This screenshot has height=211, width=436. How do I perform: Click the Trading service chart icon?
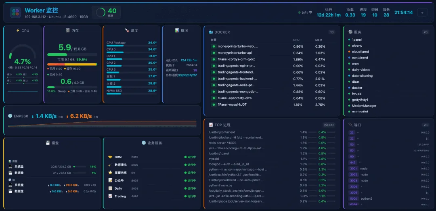click(110, 196)
